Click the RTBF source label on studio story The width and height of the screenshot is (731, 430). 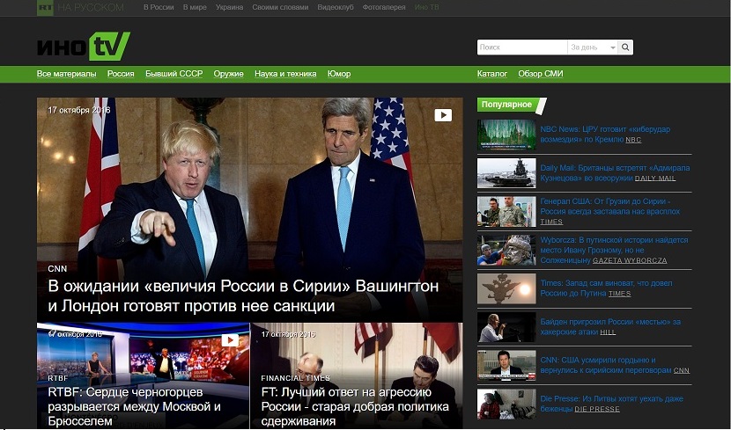tap(58, 378)
